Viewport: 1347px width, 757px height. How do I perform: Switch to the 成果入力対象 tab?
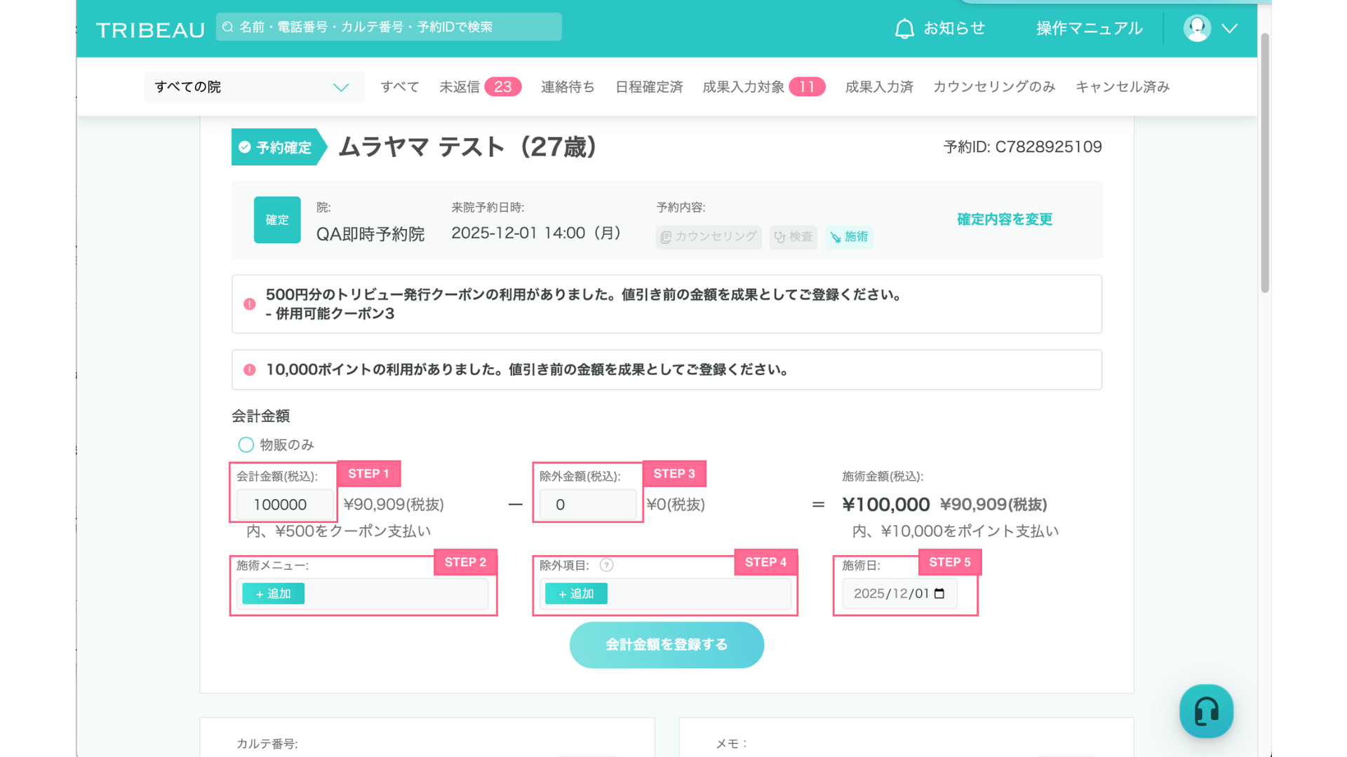click(744, 87)
